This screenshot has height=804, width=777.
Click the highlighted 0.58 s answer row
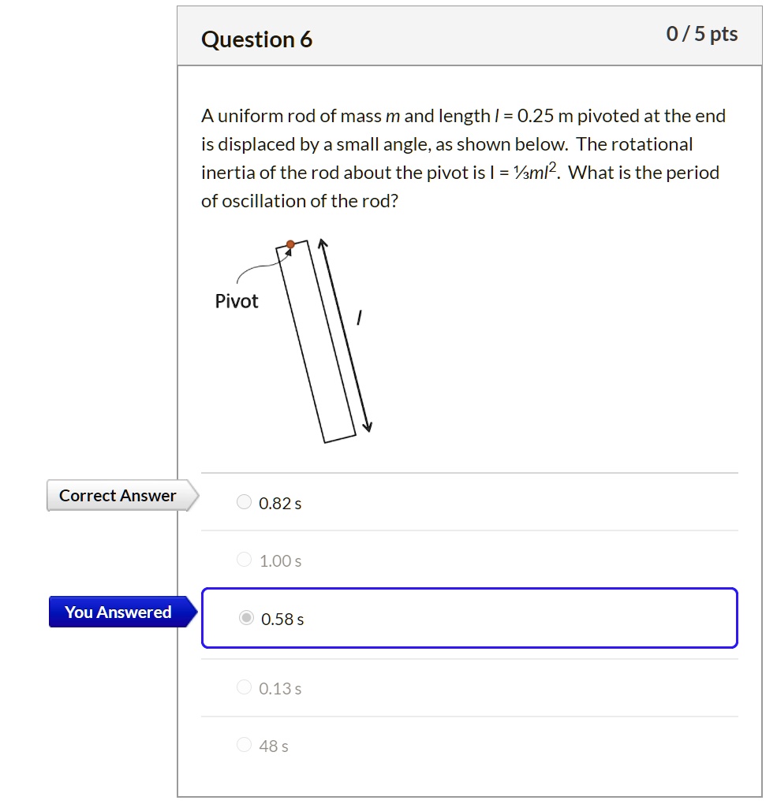[469, 618]
